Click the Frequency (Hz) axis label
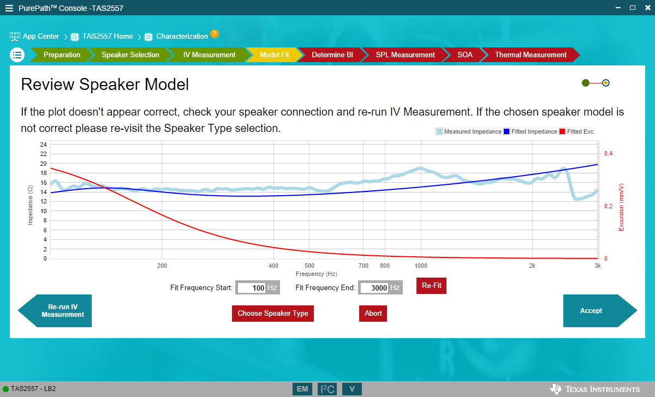The width and height of the screenshot is (655, 397). point(316,274)
